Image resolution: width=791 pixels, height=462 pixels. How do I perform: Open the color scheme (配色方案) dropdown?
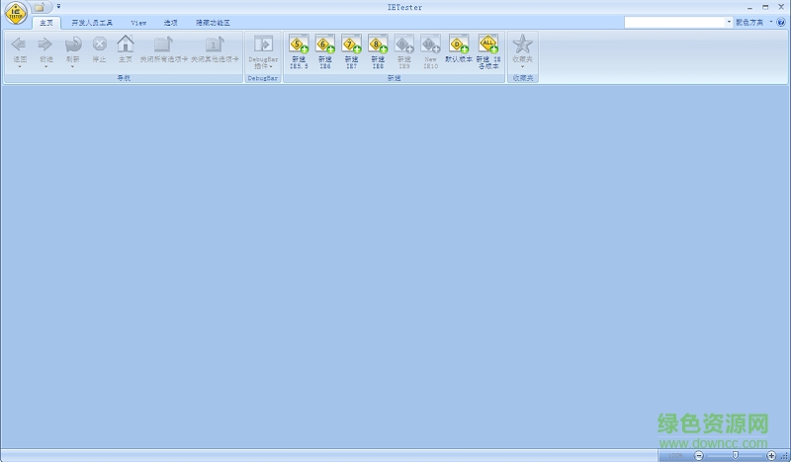(754, 22)
